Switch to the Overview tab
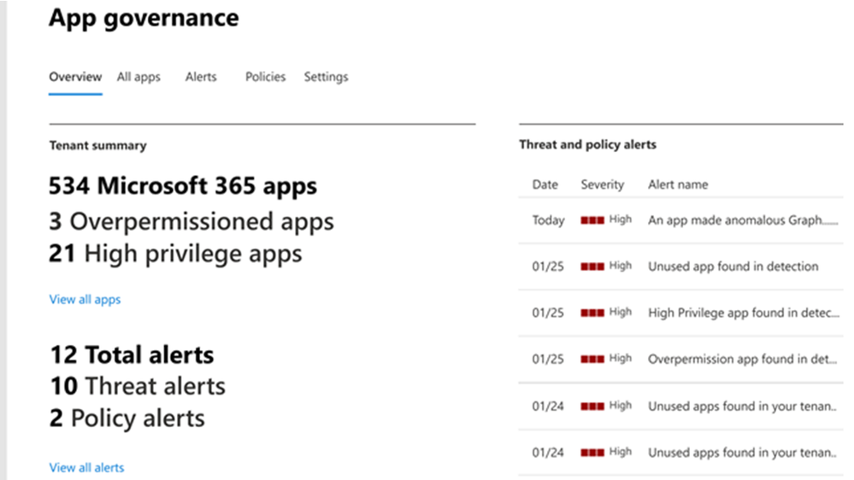This screenshot has height=480, width=854. (x=75, y=77)
